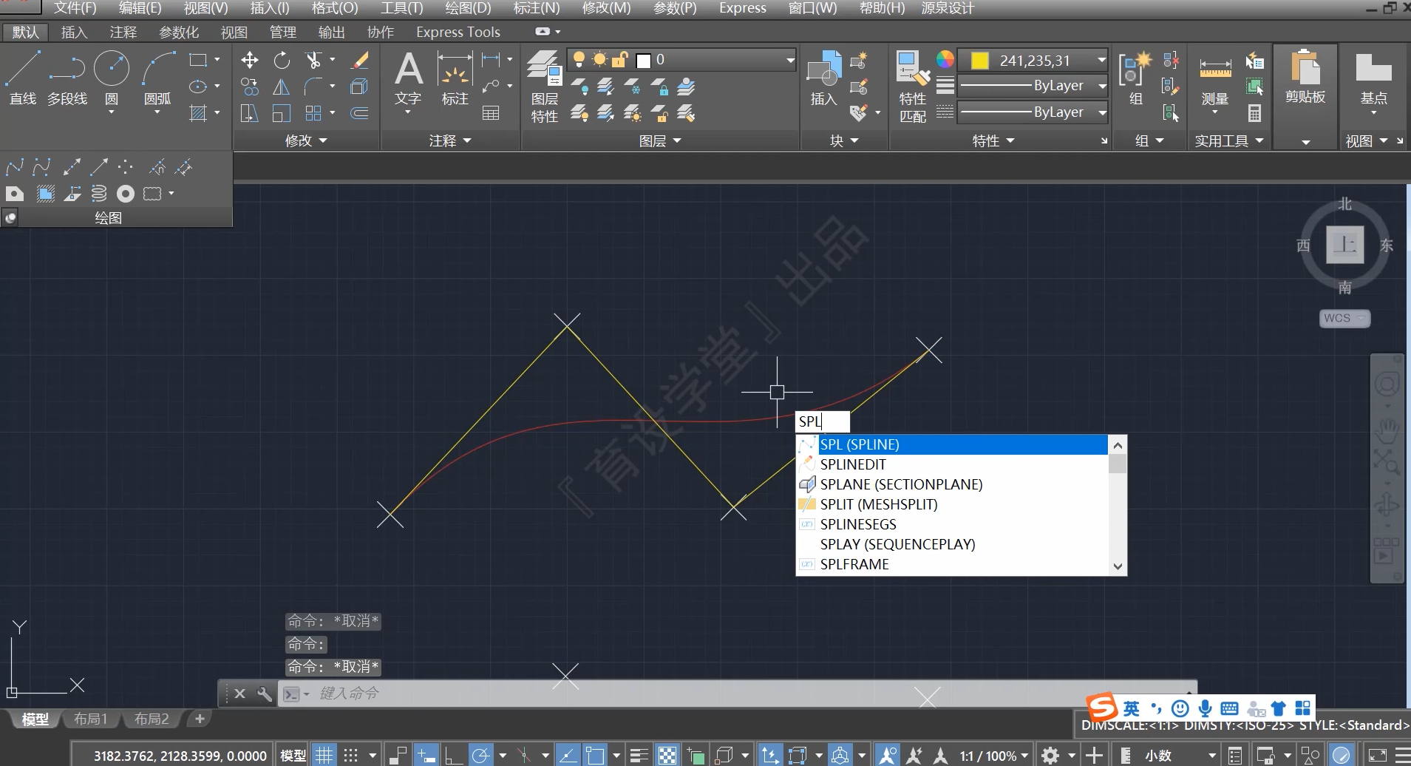Open the annotation scale 1:1 / 100% dropdown
This screenshot has width=1411, height=766.
993,756
